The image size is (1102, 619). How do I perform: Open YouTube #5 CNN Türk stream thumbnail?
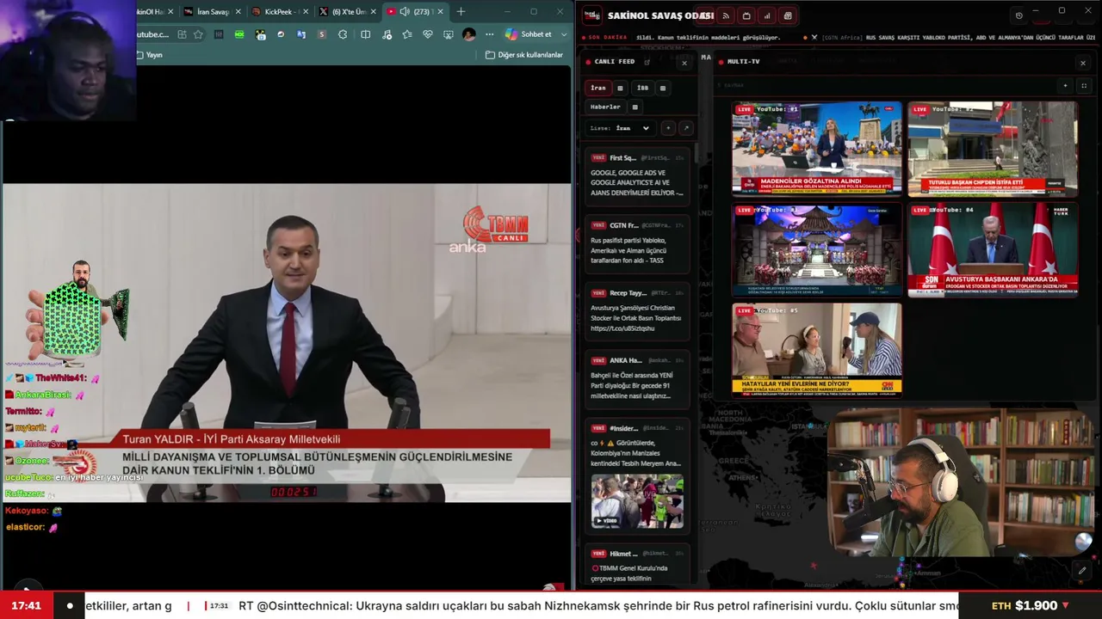[816, 349]
